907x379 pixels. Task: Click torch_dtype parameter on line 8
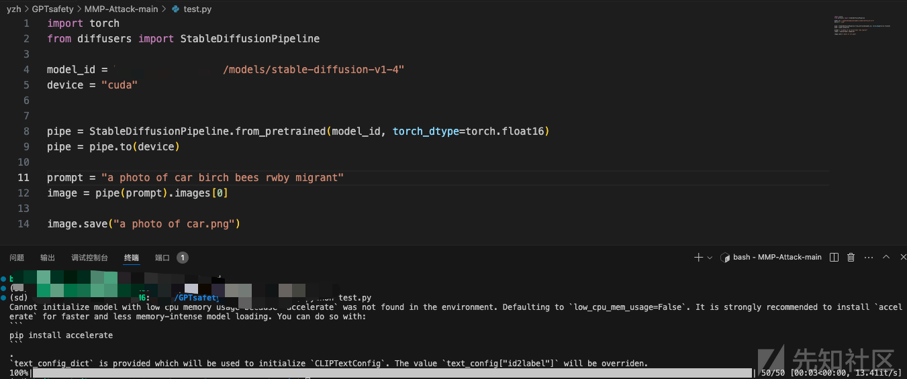point(425,131)
